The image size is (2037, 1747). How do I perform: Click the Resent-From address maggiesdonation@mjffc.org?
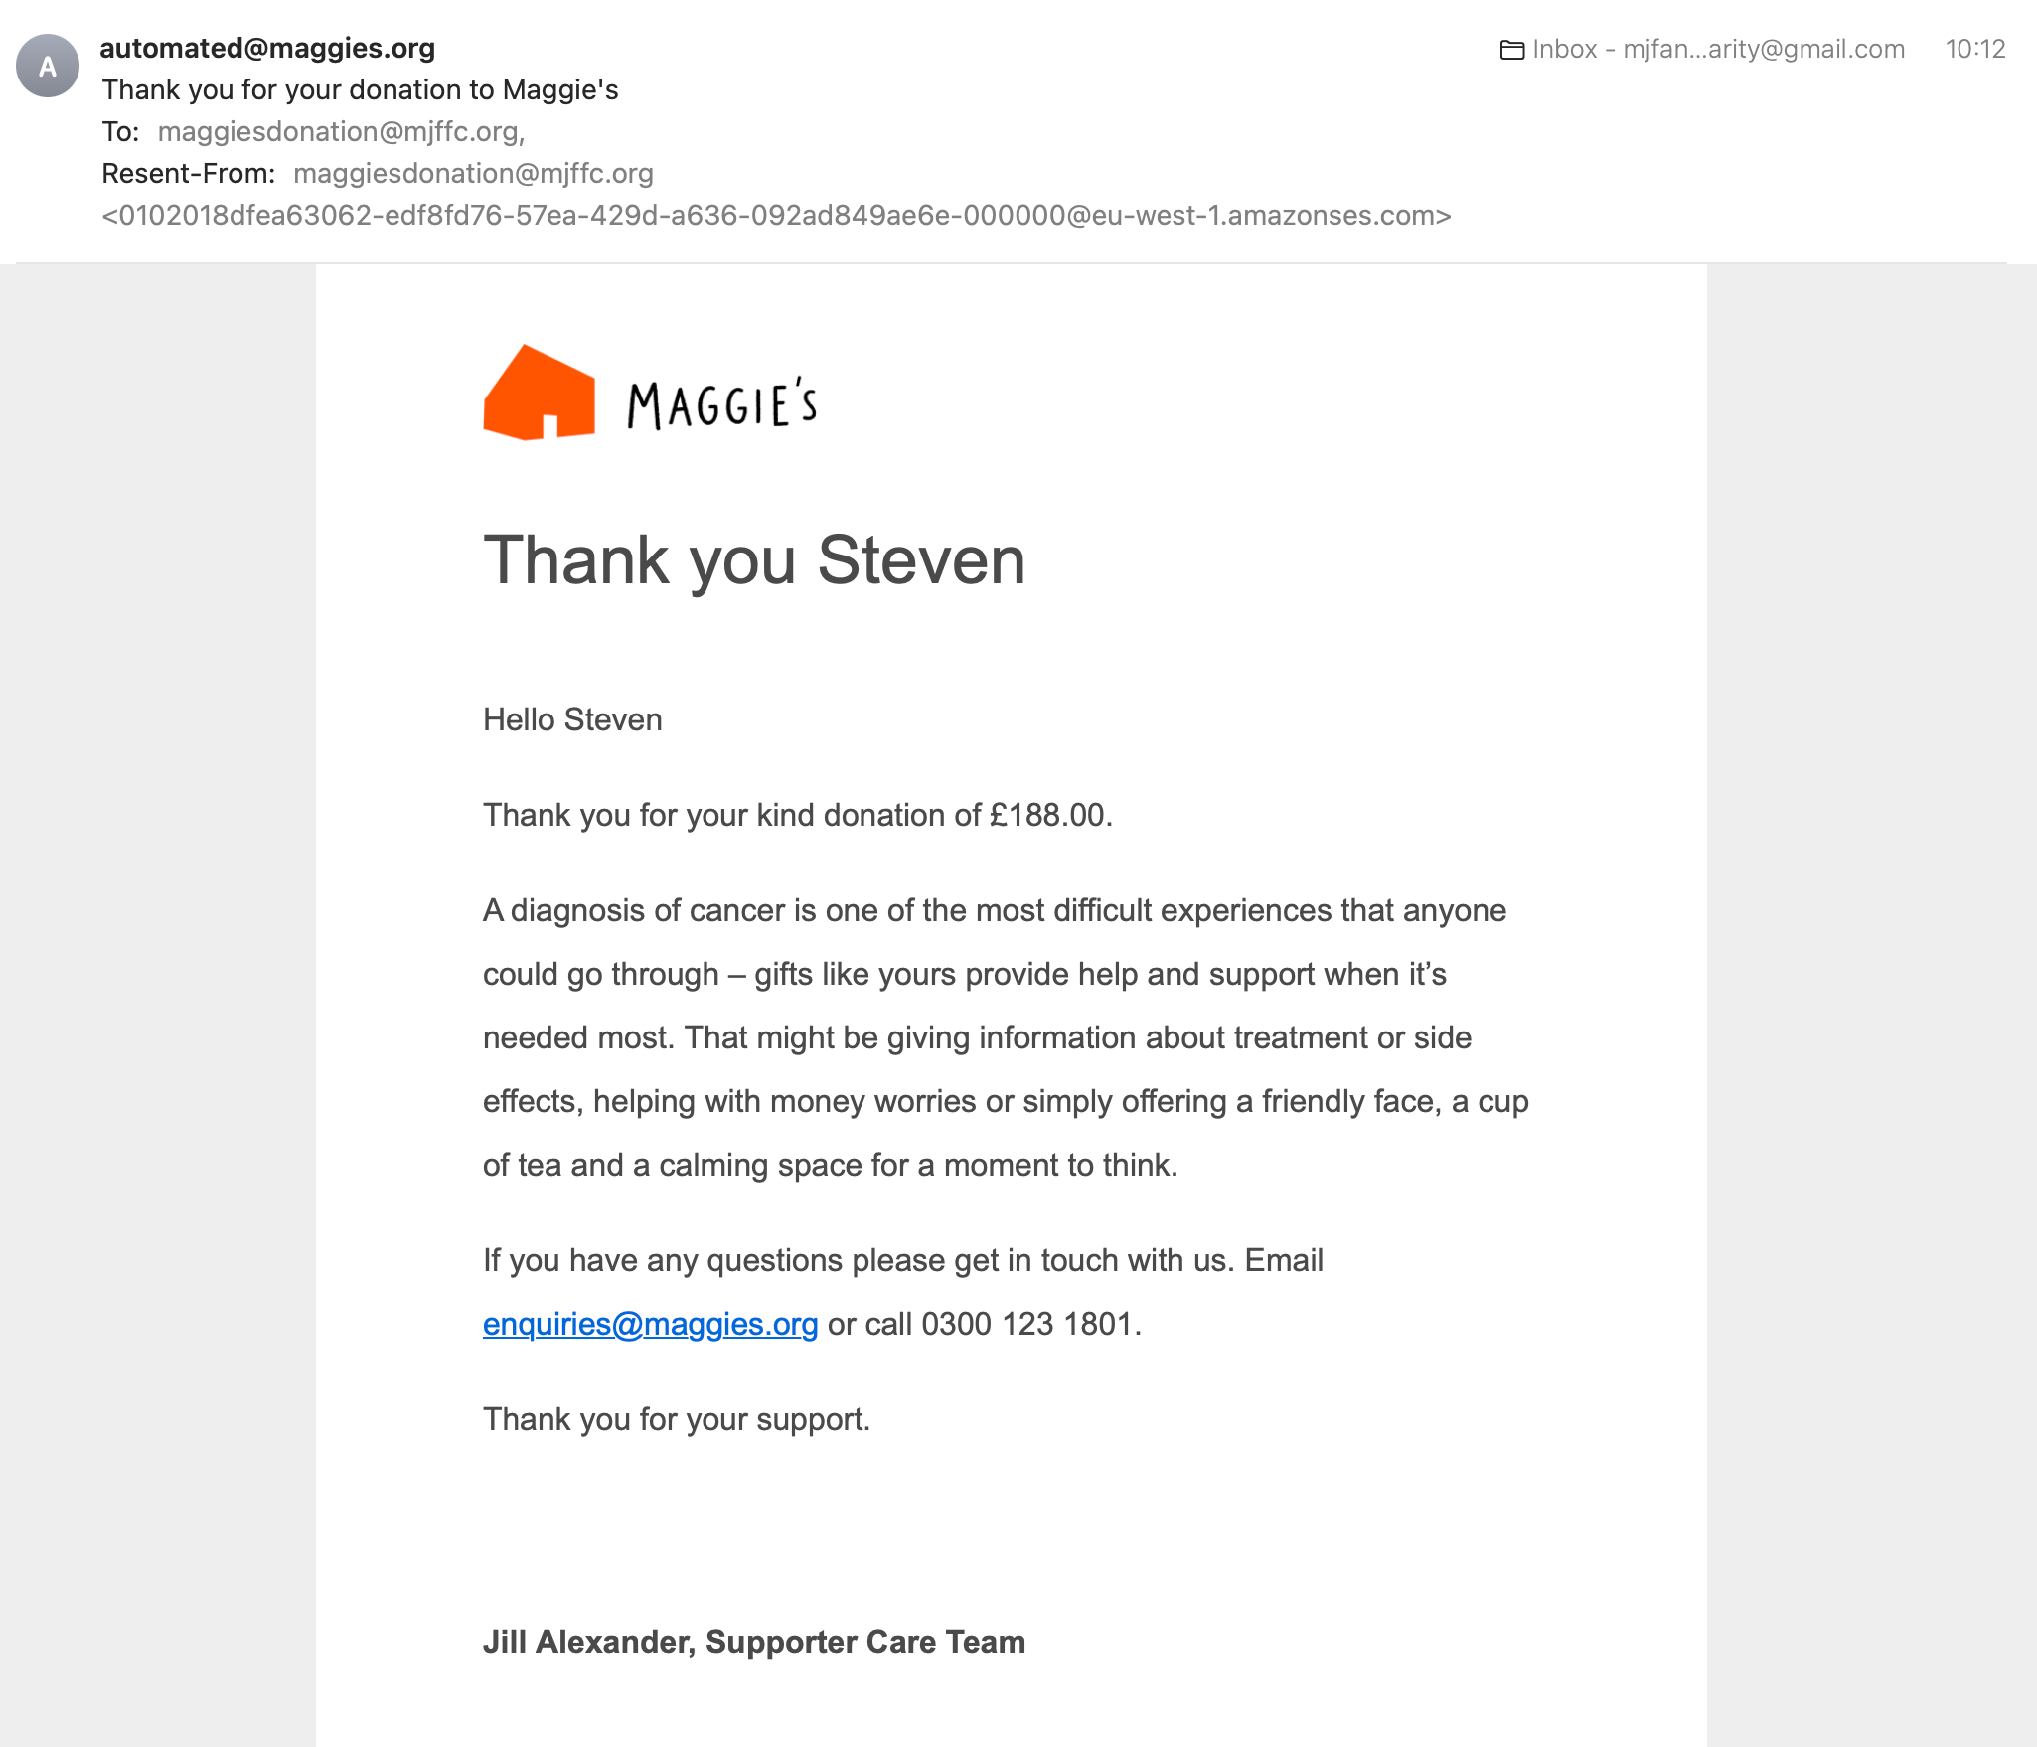pyautogui.click(x=474, y=173)
